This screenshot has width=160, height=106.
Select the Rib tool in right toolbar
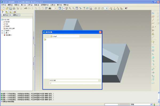pos(153,54)
